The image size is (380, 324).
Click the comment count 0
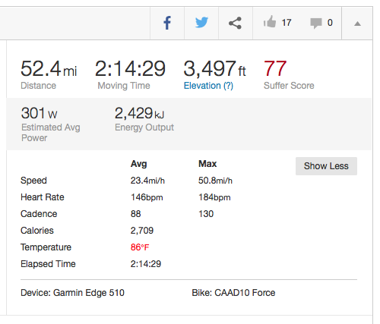(330, 23)
